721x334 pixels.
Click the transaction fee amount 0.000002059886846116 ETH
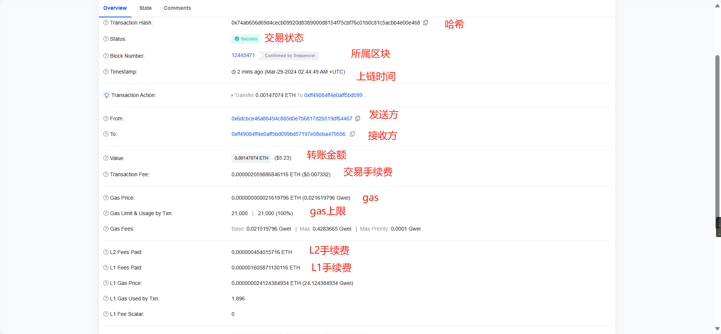click(266, 174)
